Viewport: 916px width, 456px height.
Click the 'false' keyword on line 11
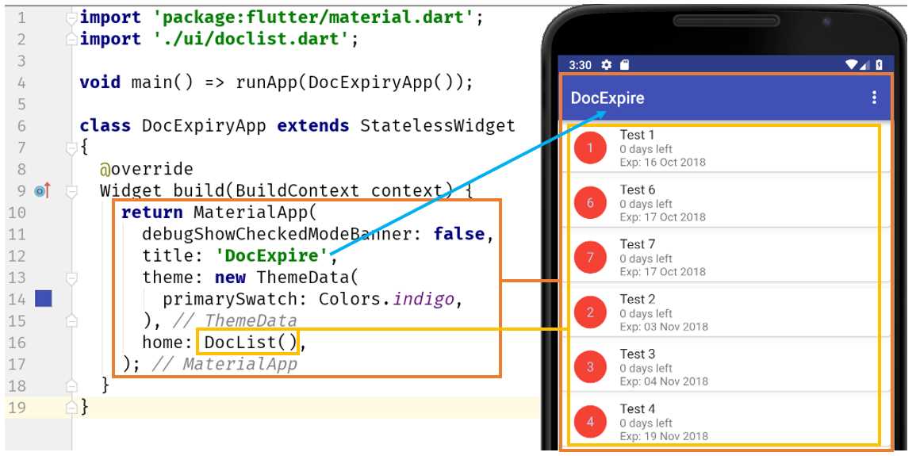click(459, 234)
